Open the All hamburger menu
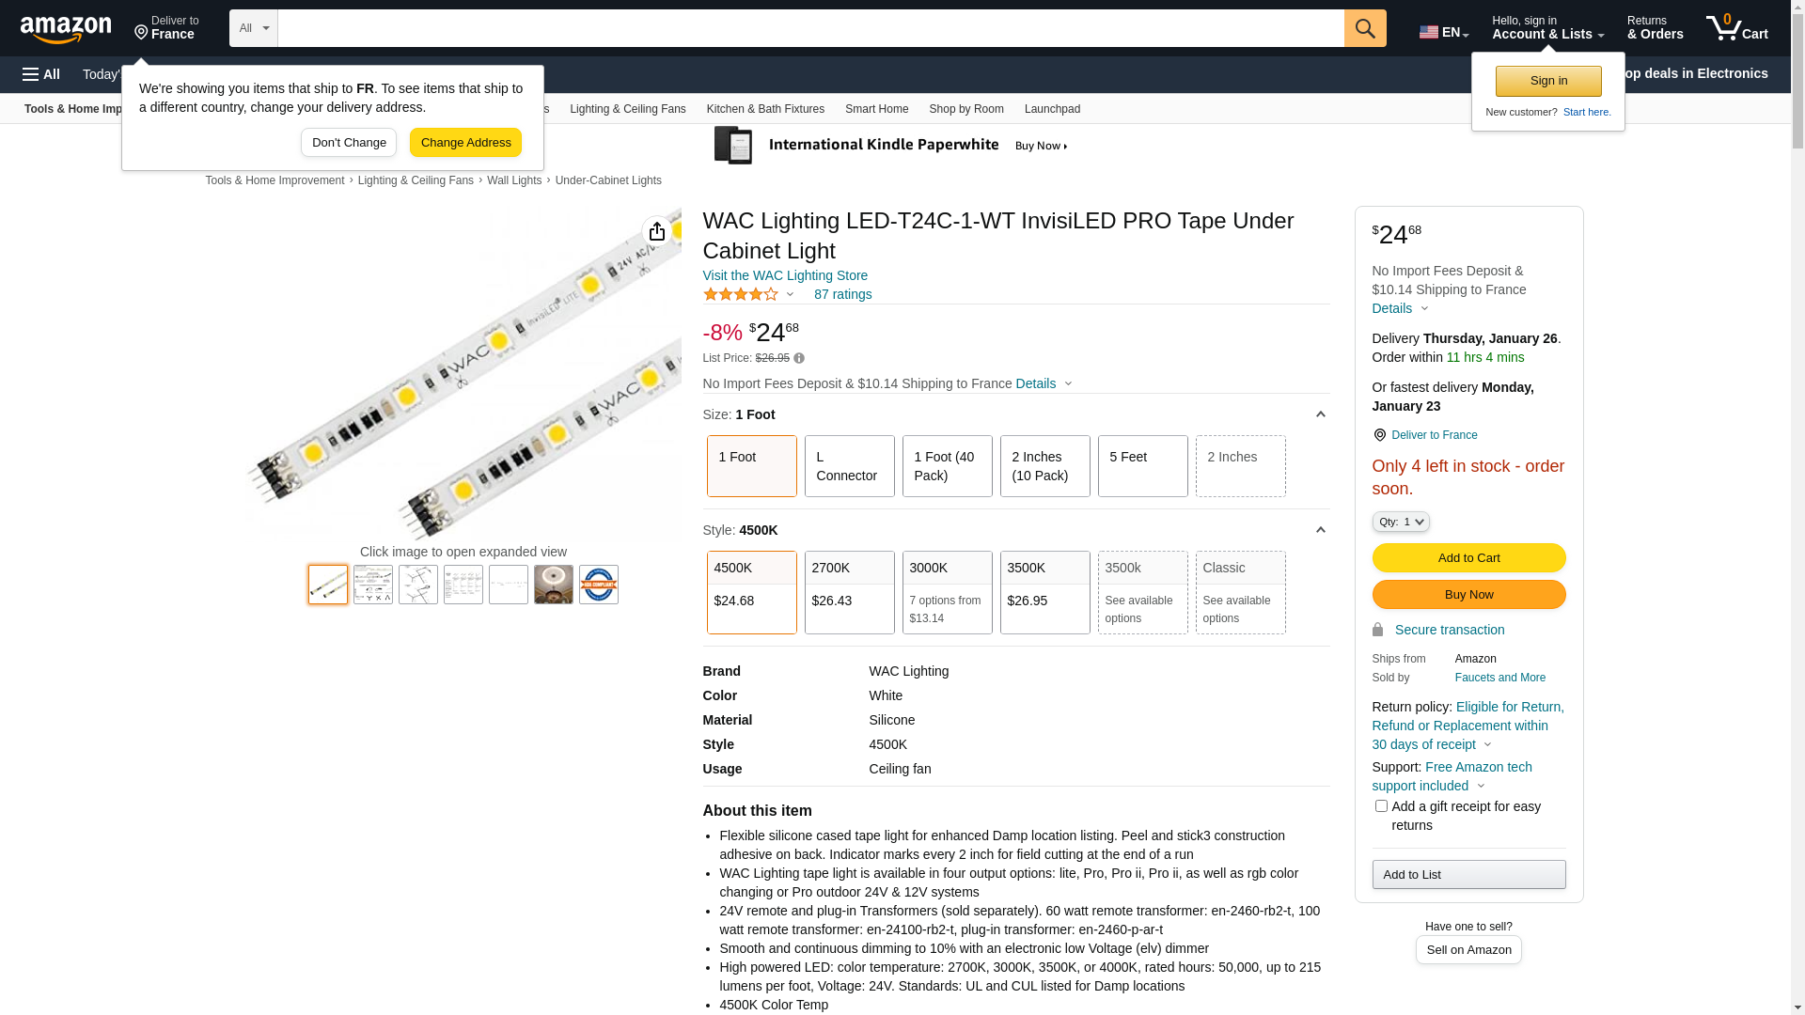Image resolution: width=1805 pixels, height=1015 pixels. [41, 74]
